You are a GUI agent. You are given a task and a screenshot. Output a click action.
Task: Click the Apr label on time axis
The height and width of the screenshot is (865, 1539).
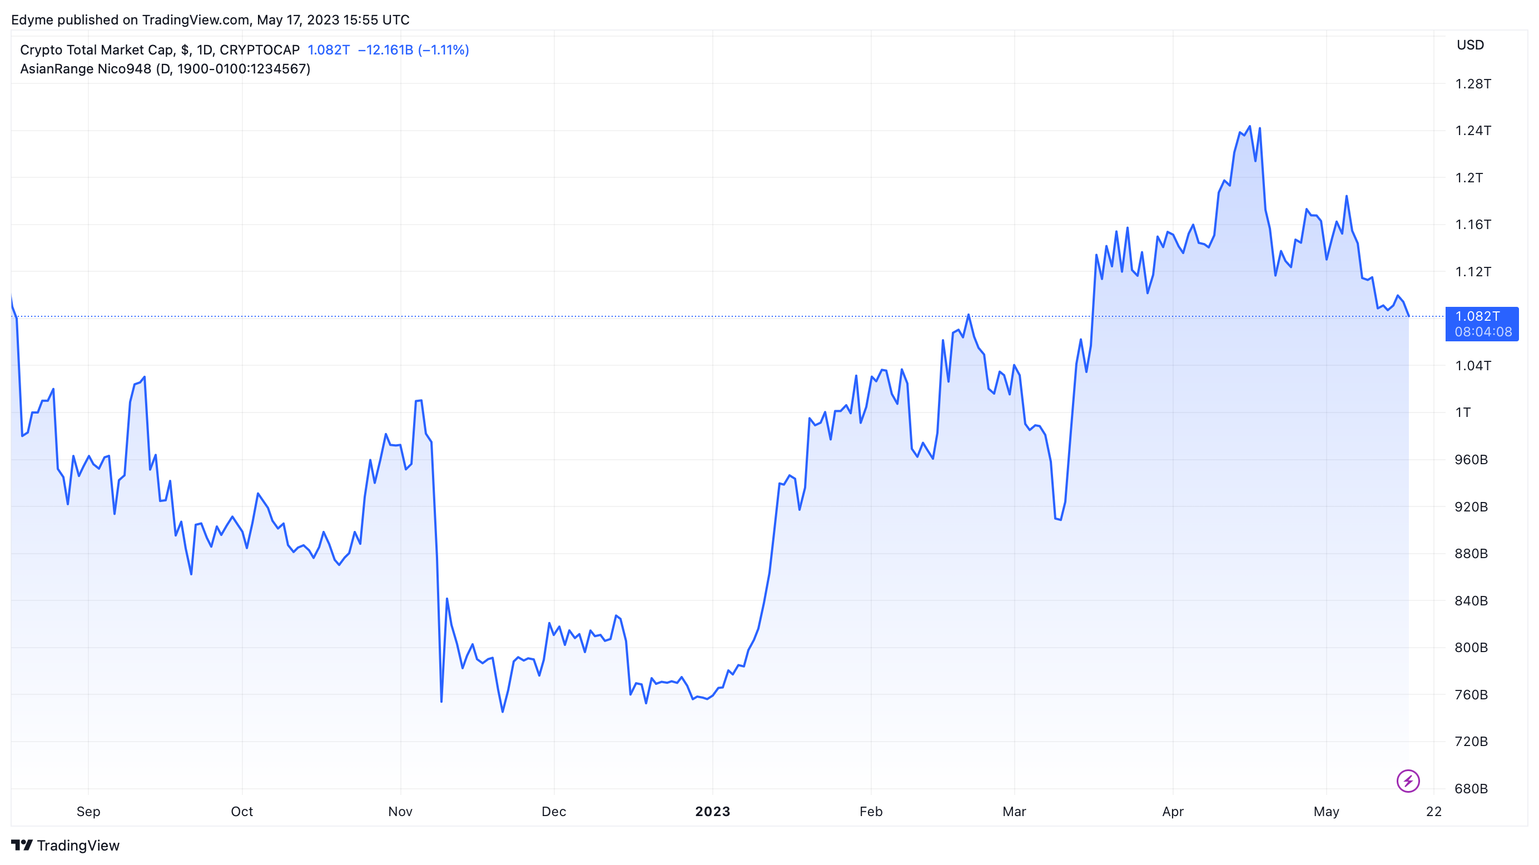(x=1173, y=811)
